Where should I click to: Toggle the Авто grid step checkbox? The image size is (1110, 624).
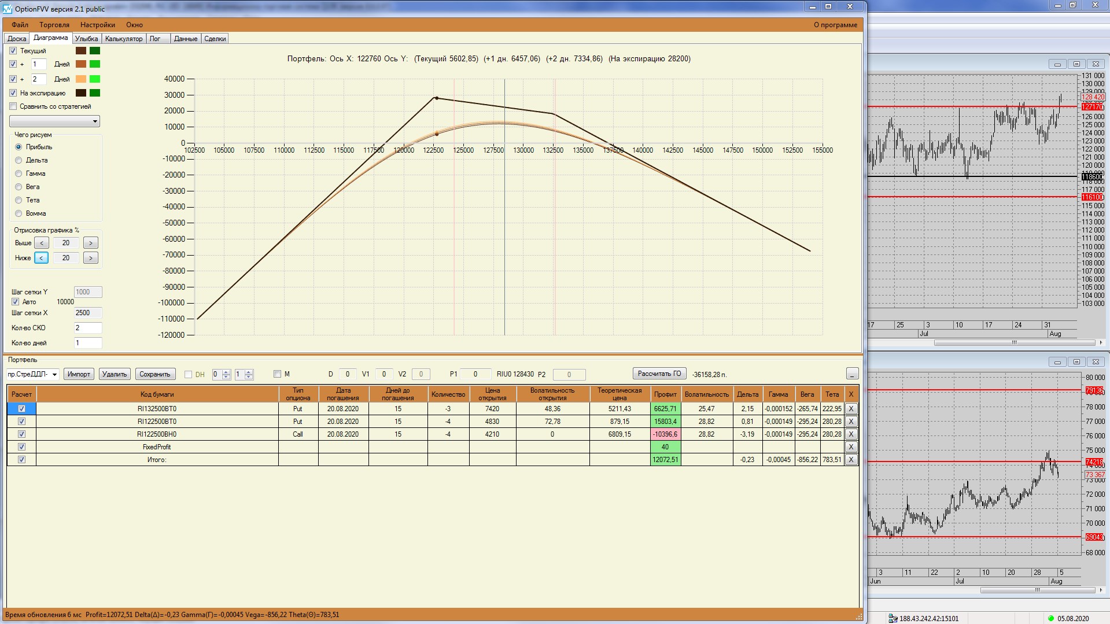pos(16,302)
